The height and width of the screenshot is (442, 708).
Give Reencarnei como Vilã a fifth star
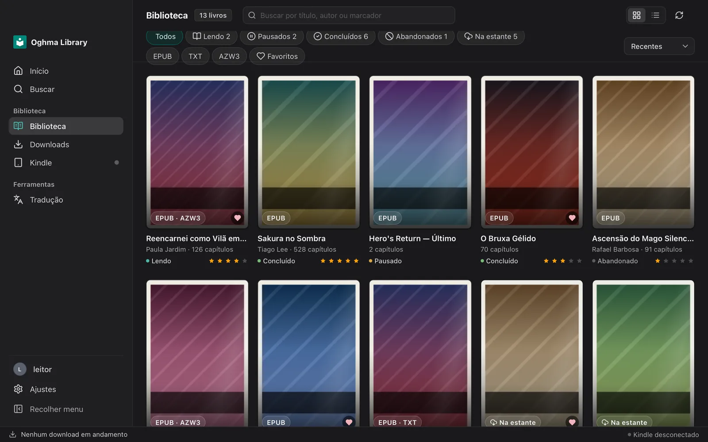tap(245, 261)
